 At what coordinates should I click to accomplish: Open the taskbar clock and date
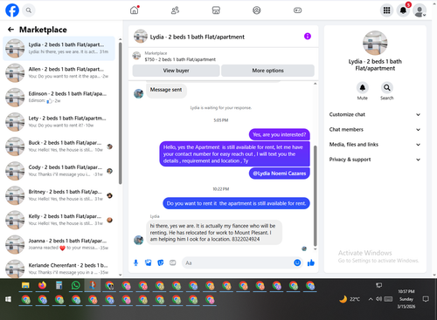tap(406, 299)
